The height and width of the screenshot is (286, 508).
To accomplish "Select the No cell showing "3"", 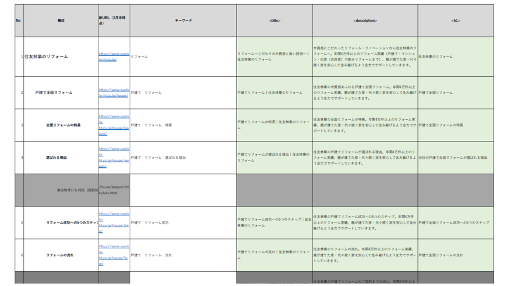I will point(19,125).
